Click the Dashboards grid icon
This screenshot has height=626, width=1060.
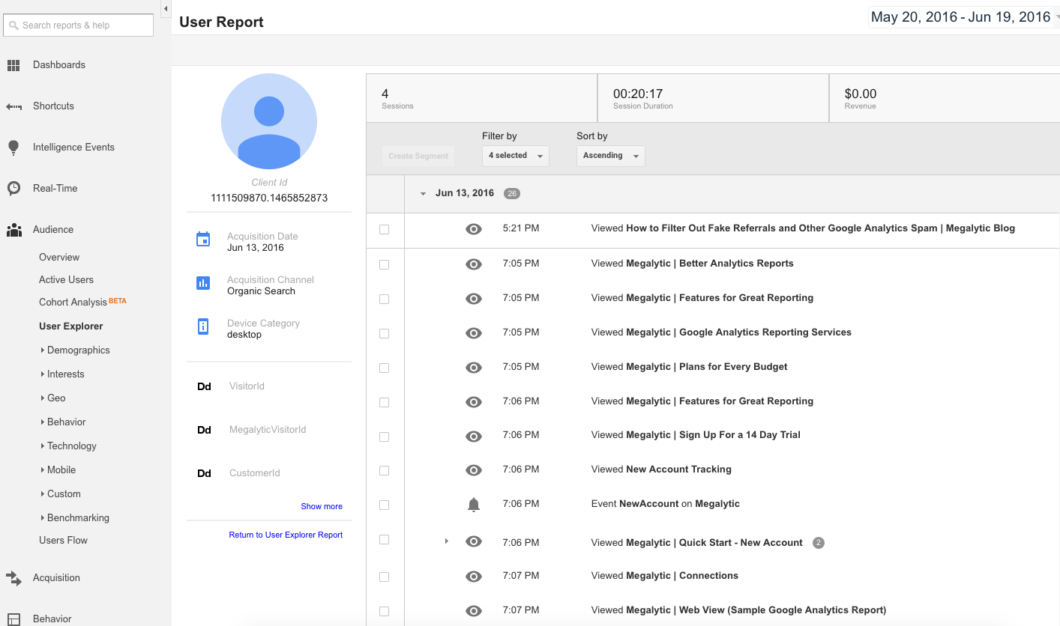13,65
